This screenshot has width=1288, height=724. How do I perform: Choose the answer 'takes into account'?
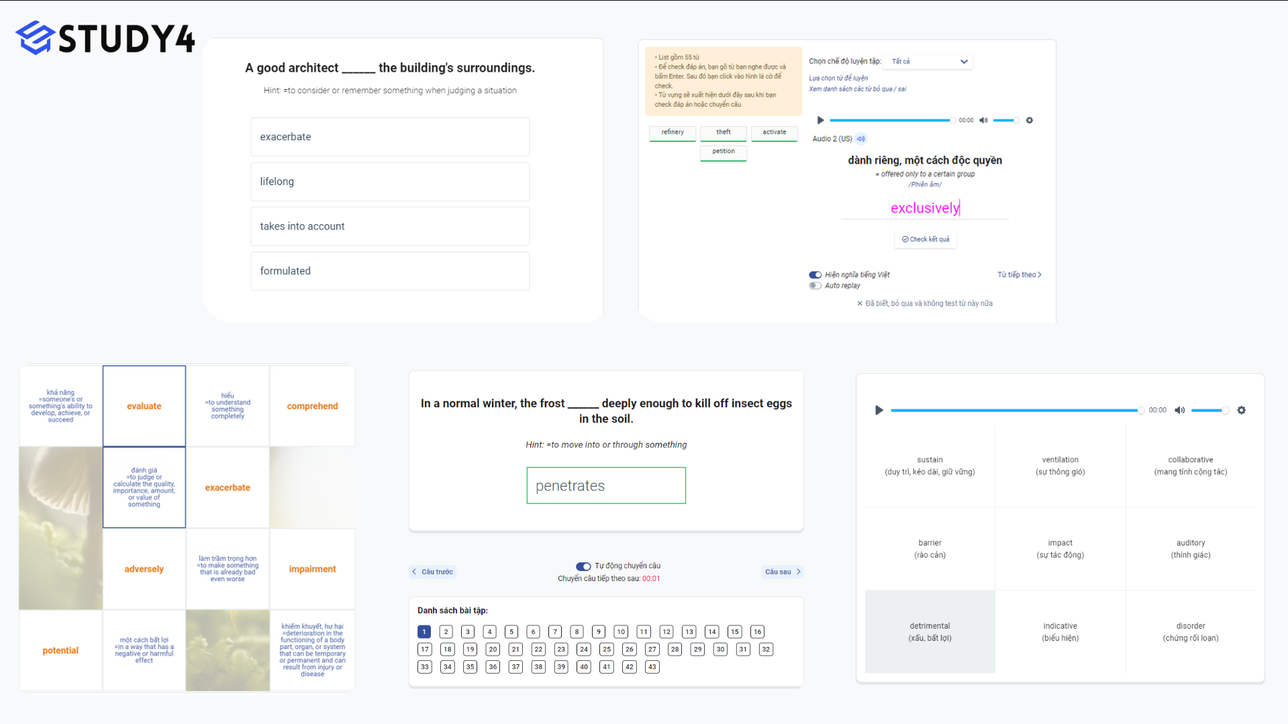coord(390,226)
